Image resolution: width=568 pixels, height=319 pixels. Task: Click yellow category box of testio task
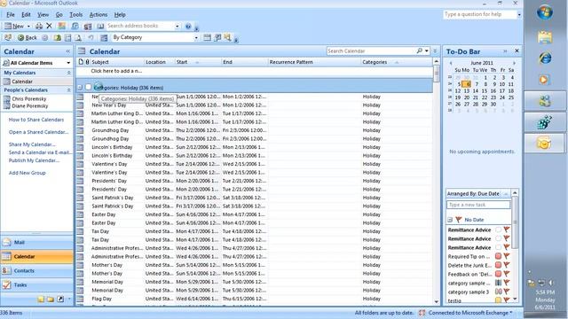pyautogui.click(x=499, y=300)
